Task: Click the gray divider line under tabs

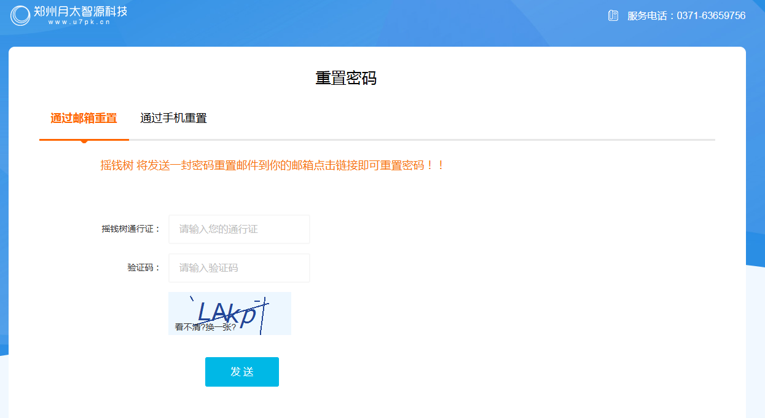Action: (x=430, y=140)
